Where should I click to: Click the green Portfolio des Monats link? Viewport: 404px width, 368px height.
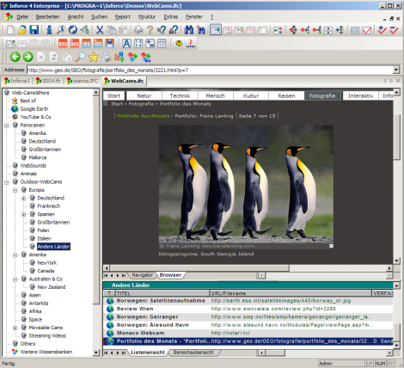point(144,116)
